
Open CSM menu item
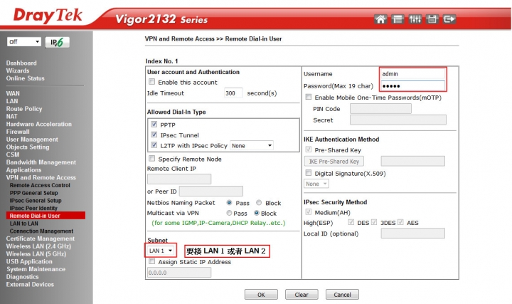coord(12,154)
